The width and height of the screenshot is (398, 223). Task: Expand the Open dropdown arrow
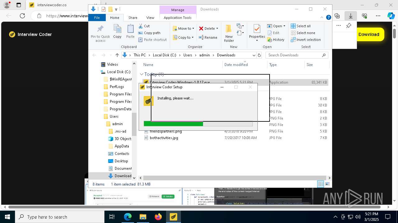284,26
